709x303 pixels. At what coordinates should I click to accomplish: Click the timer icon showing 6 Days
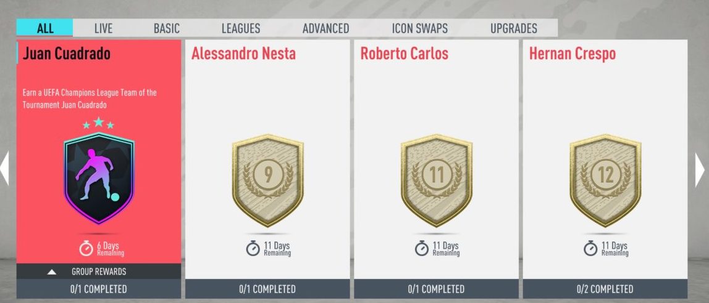point(86,248)
